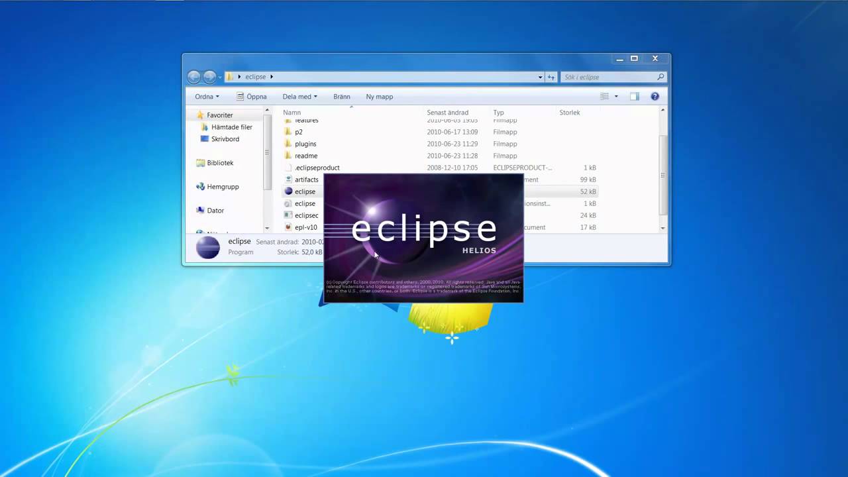
Task: Click the eclipsec executable icon
Action: (288, 215)
